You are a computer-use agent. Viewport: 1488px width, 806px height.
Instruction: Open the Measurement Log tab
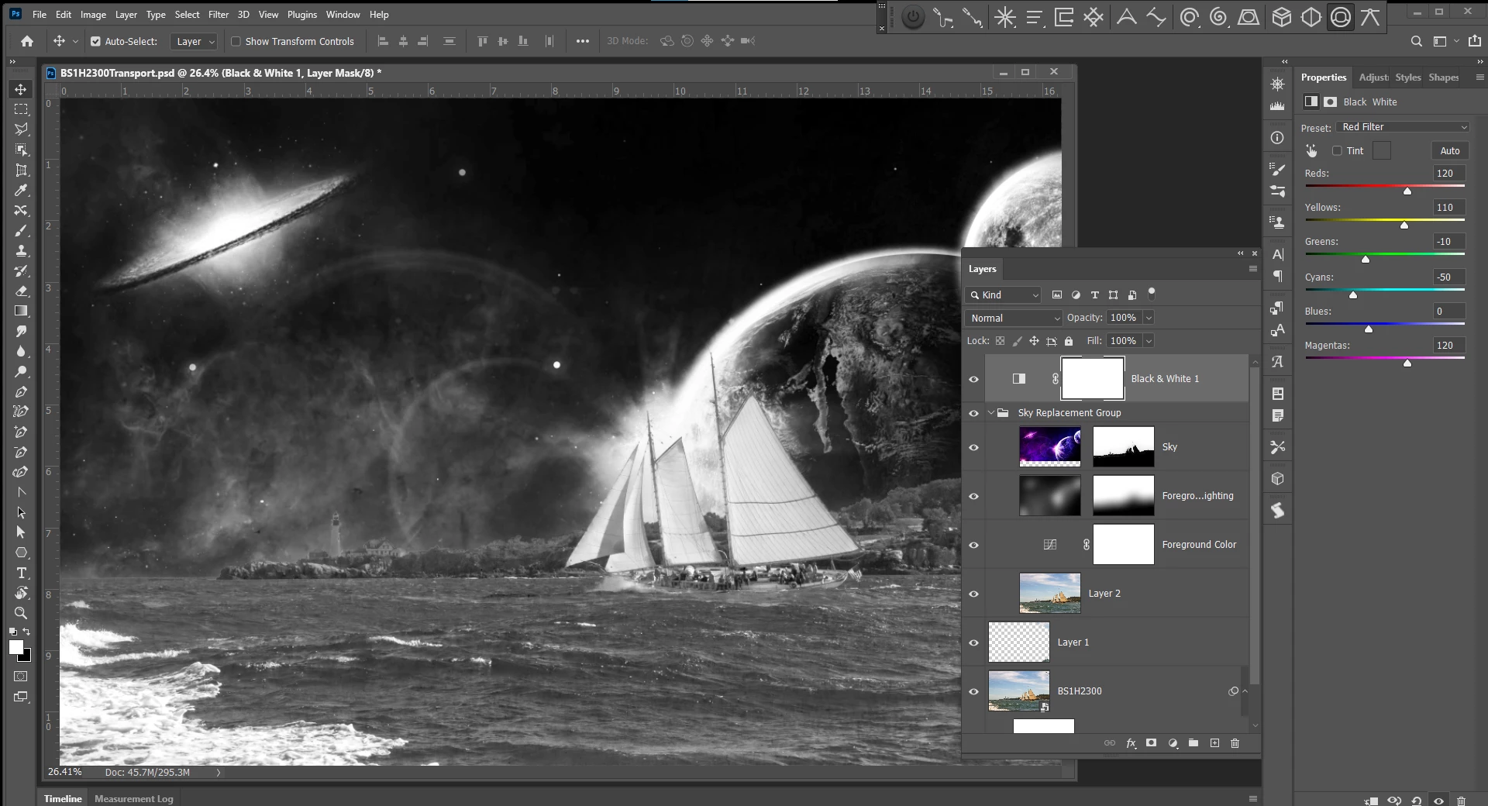(134, 799)
